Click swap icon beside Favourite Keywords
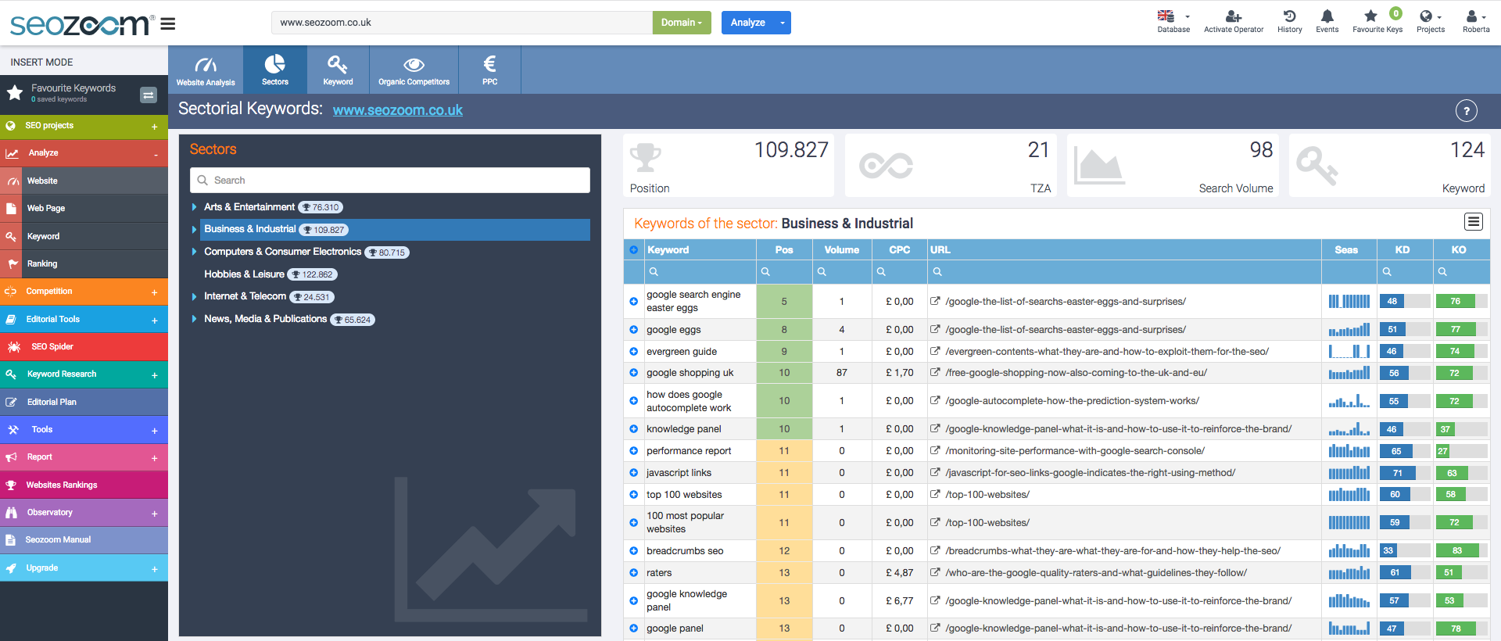Viewport: 1501px width, 641px height. point(149,95)
